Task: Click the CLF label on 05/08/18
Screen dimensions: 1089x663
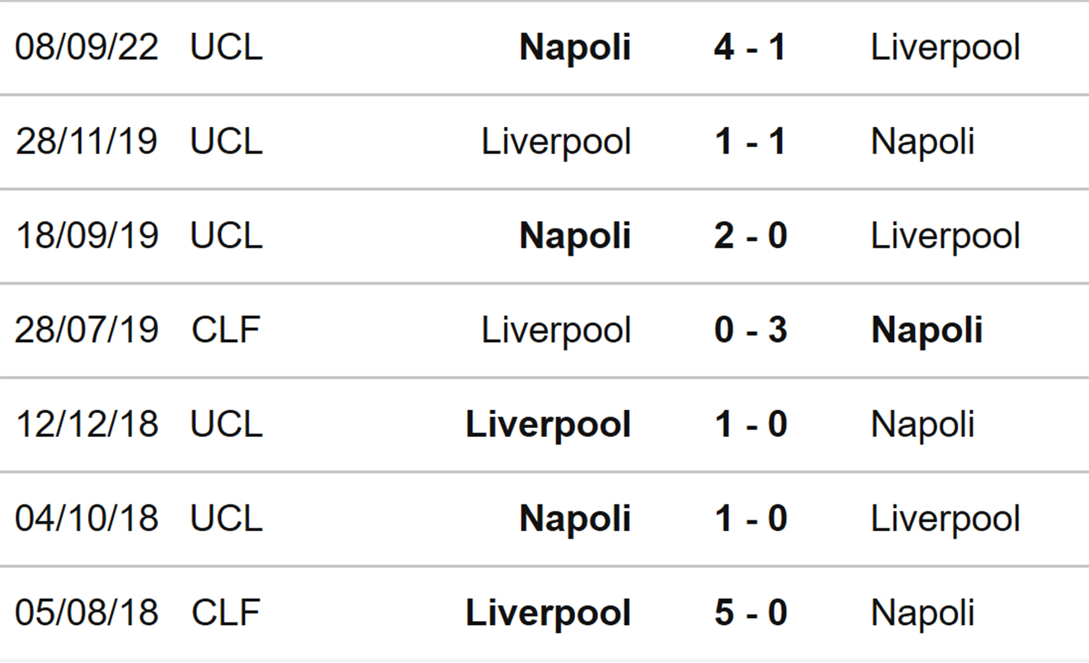Action: point(226,613)
